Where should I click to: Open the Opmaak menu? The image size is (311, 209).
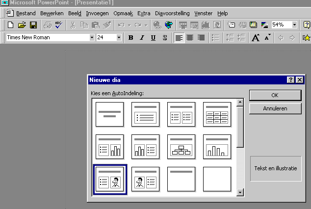point(123,13)
